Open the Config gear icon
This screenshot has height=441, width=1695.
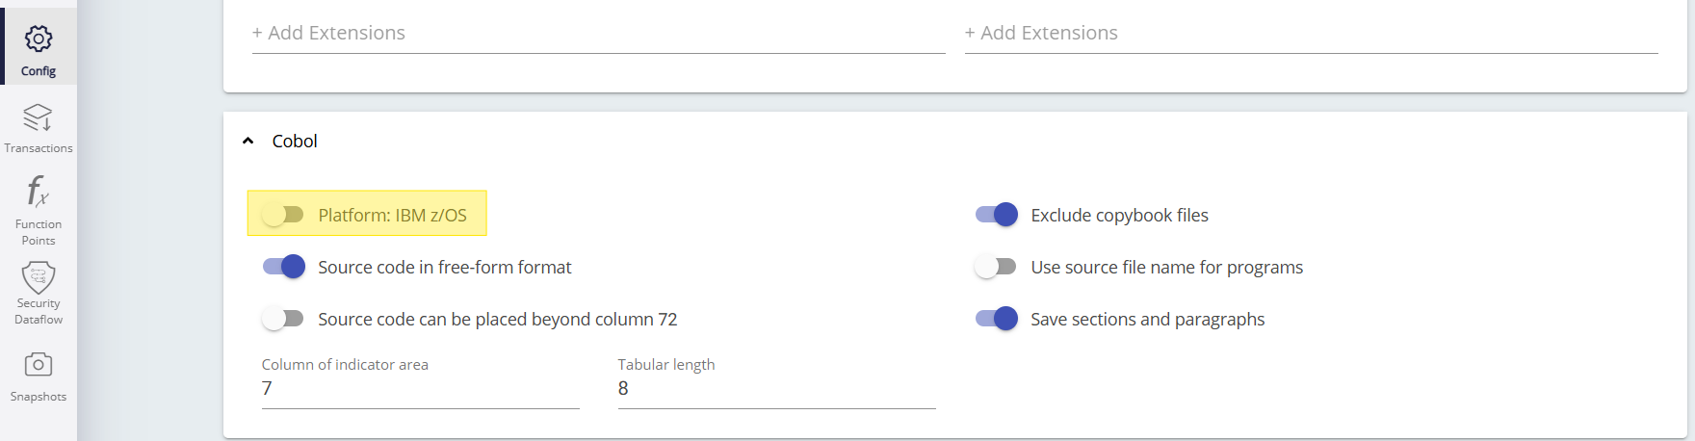click(x=39, y=39)
